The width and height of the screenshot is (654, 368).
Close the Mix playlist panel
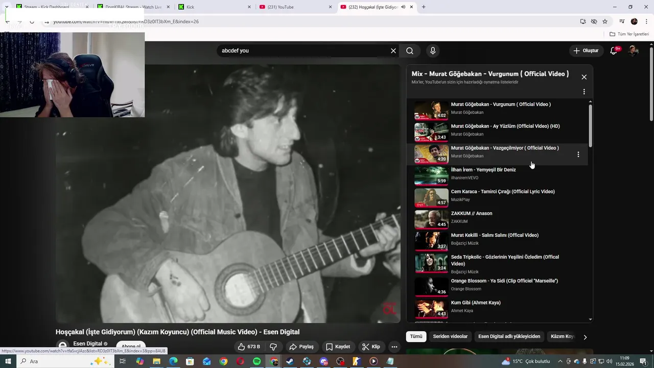(584, 77)
